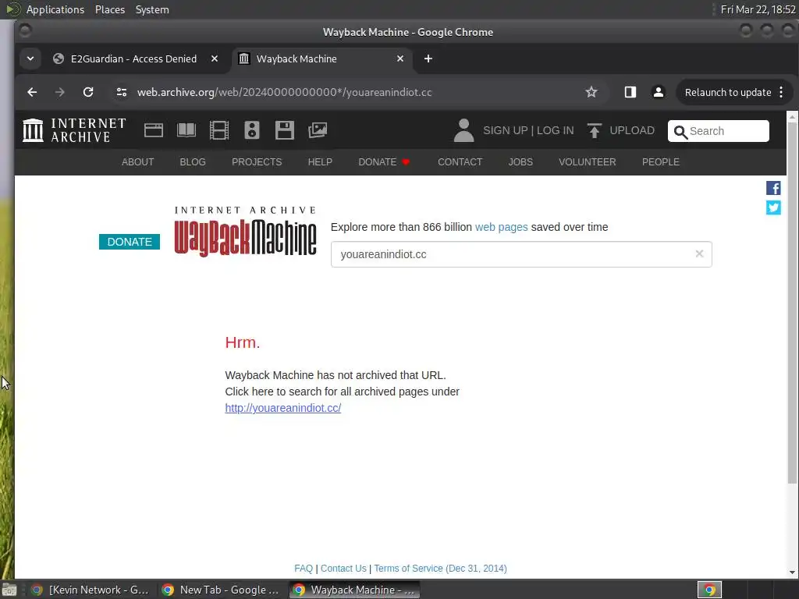Clear the Wayback search field with X

(x=700, y=253)
